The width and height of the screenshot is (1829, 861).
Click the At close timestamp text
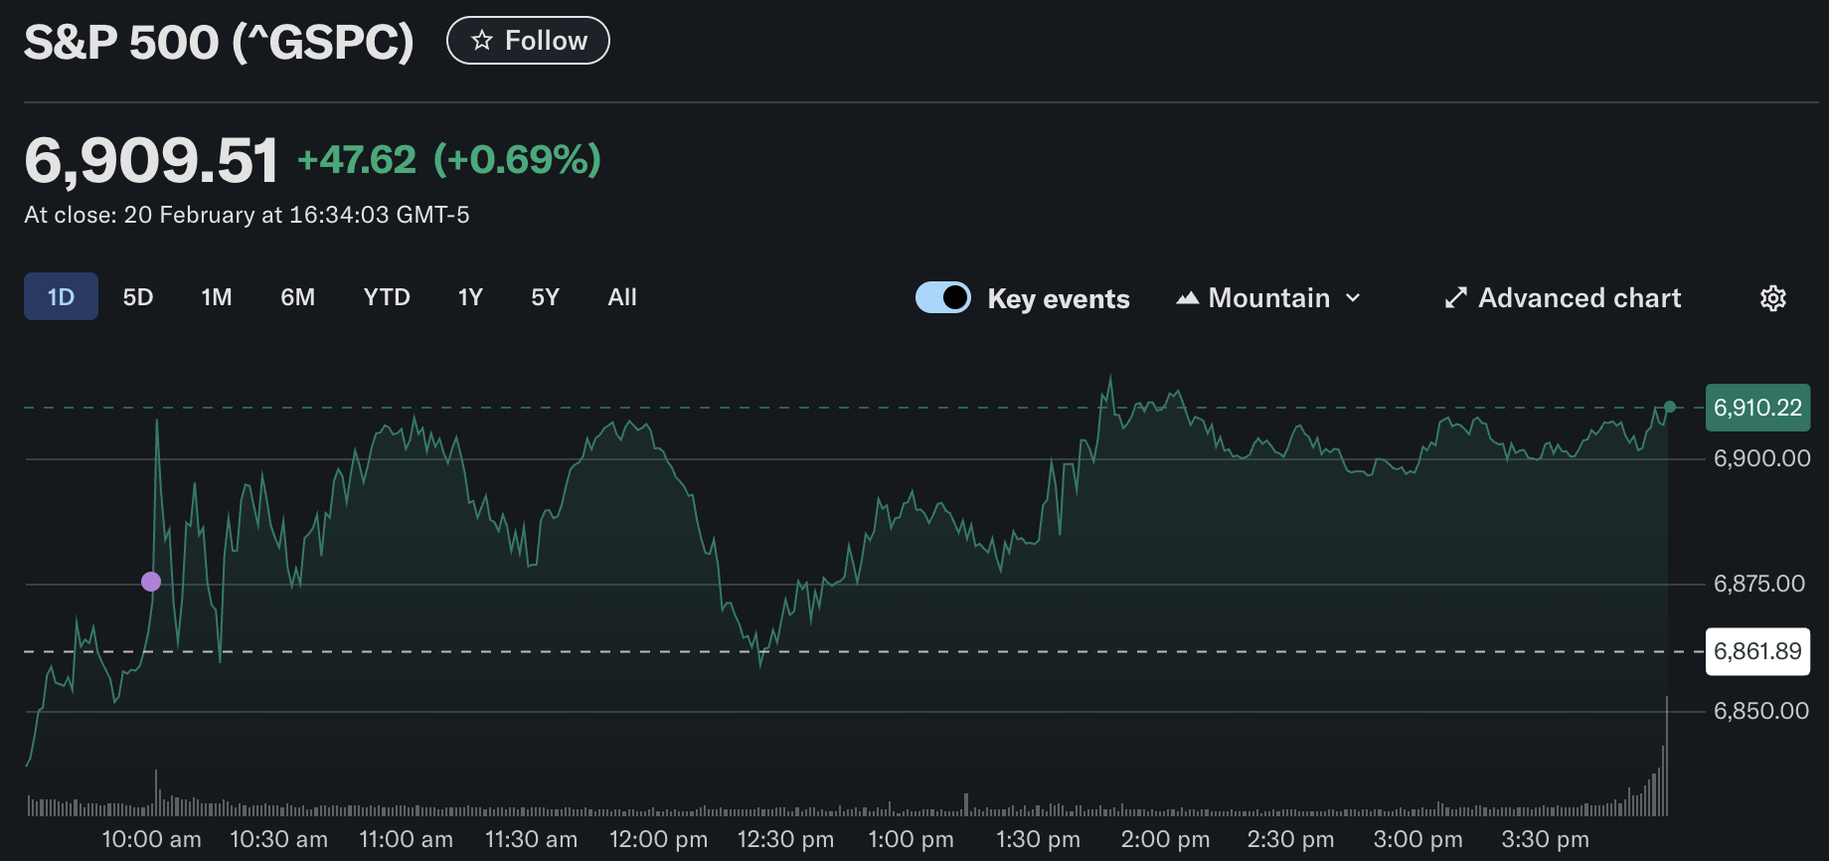click(x=247, y=215)
